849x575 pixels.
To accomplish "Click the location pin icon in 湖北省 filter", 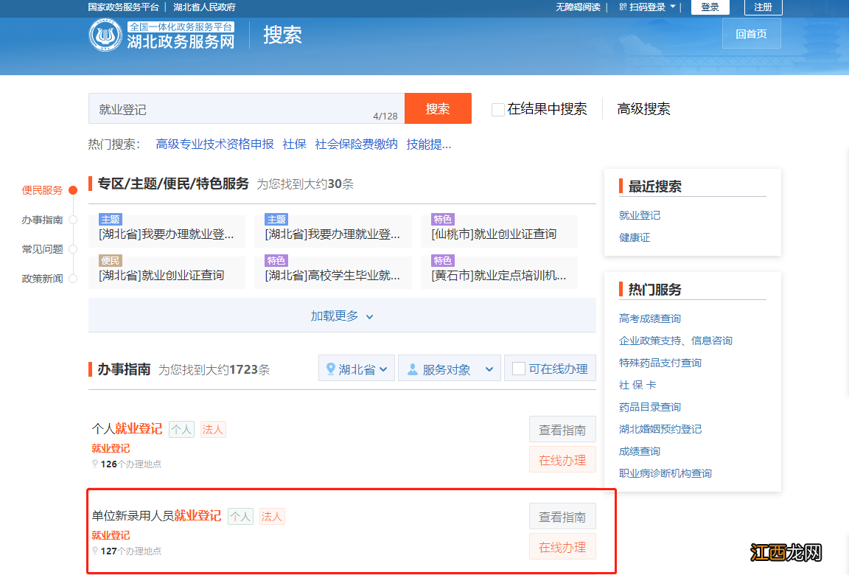I will click(x=330, y=368).
